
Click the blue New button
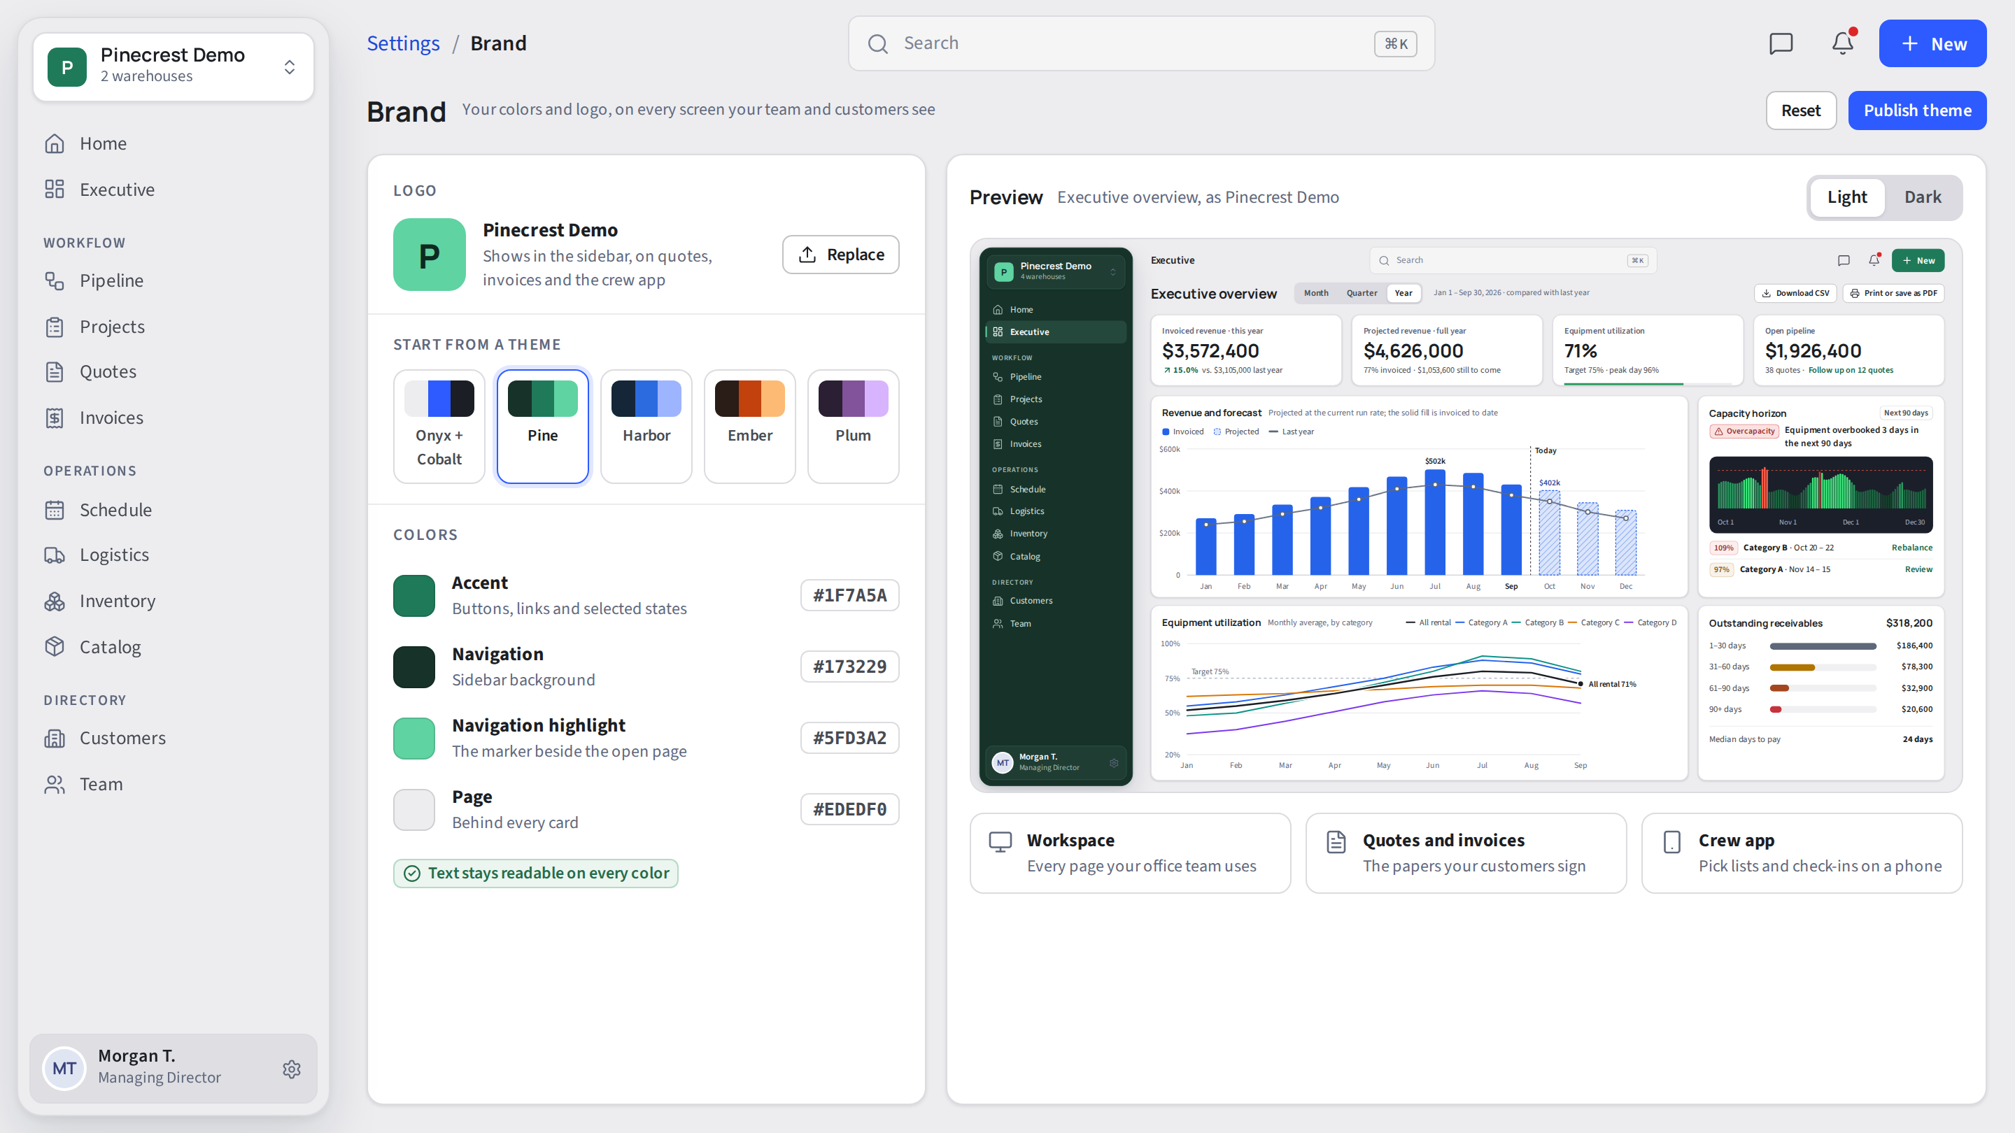tap(1932, 43)
